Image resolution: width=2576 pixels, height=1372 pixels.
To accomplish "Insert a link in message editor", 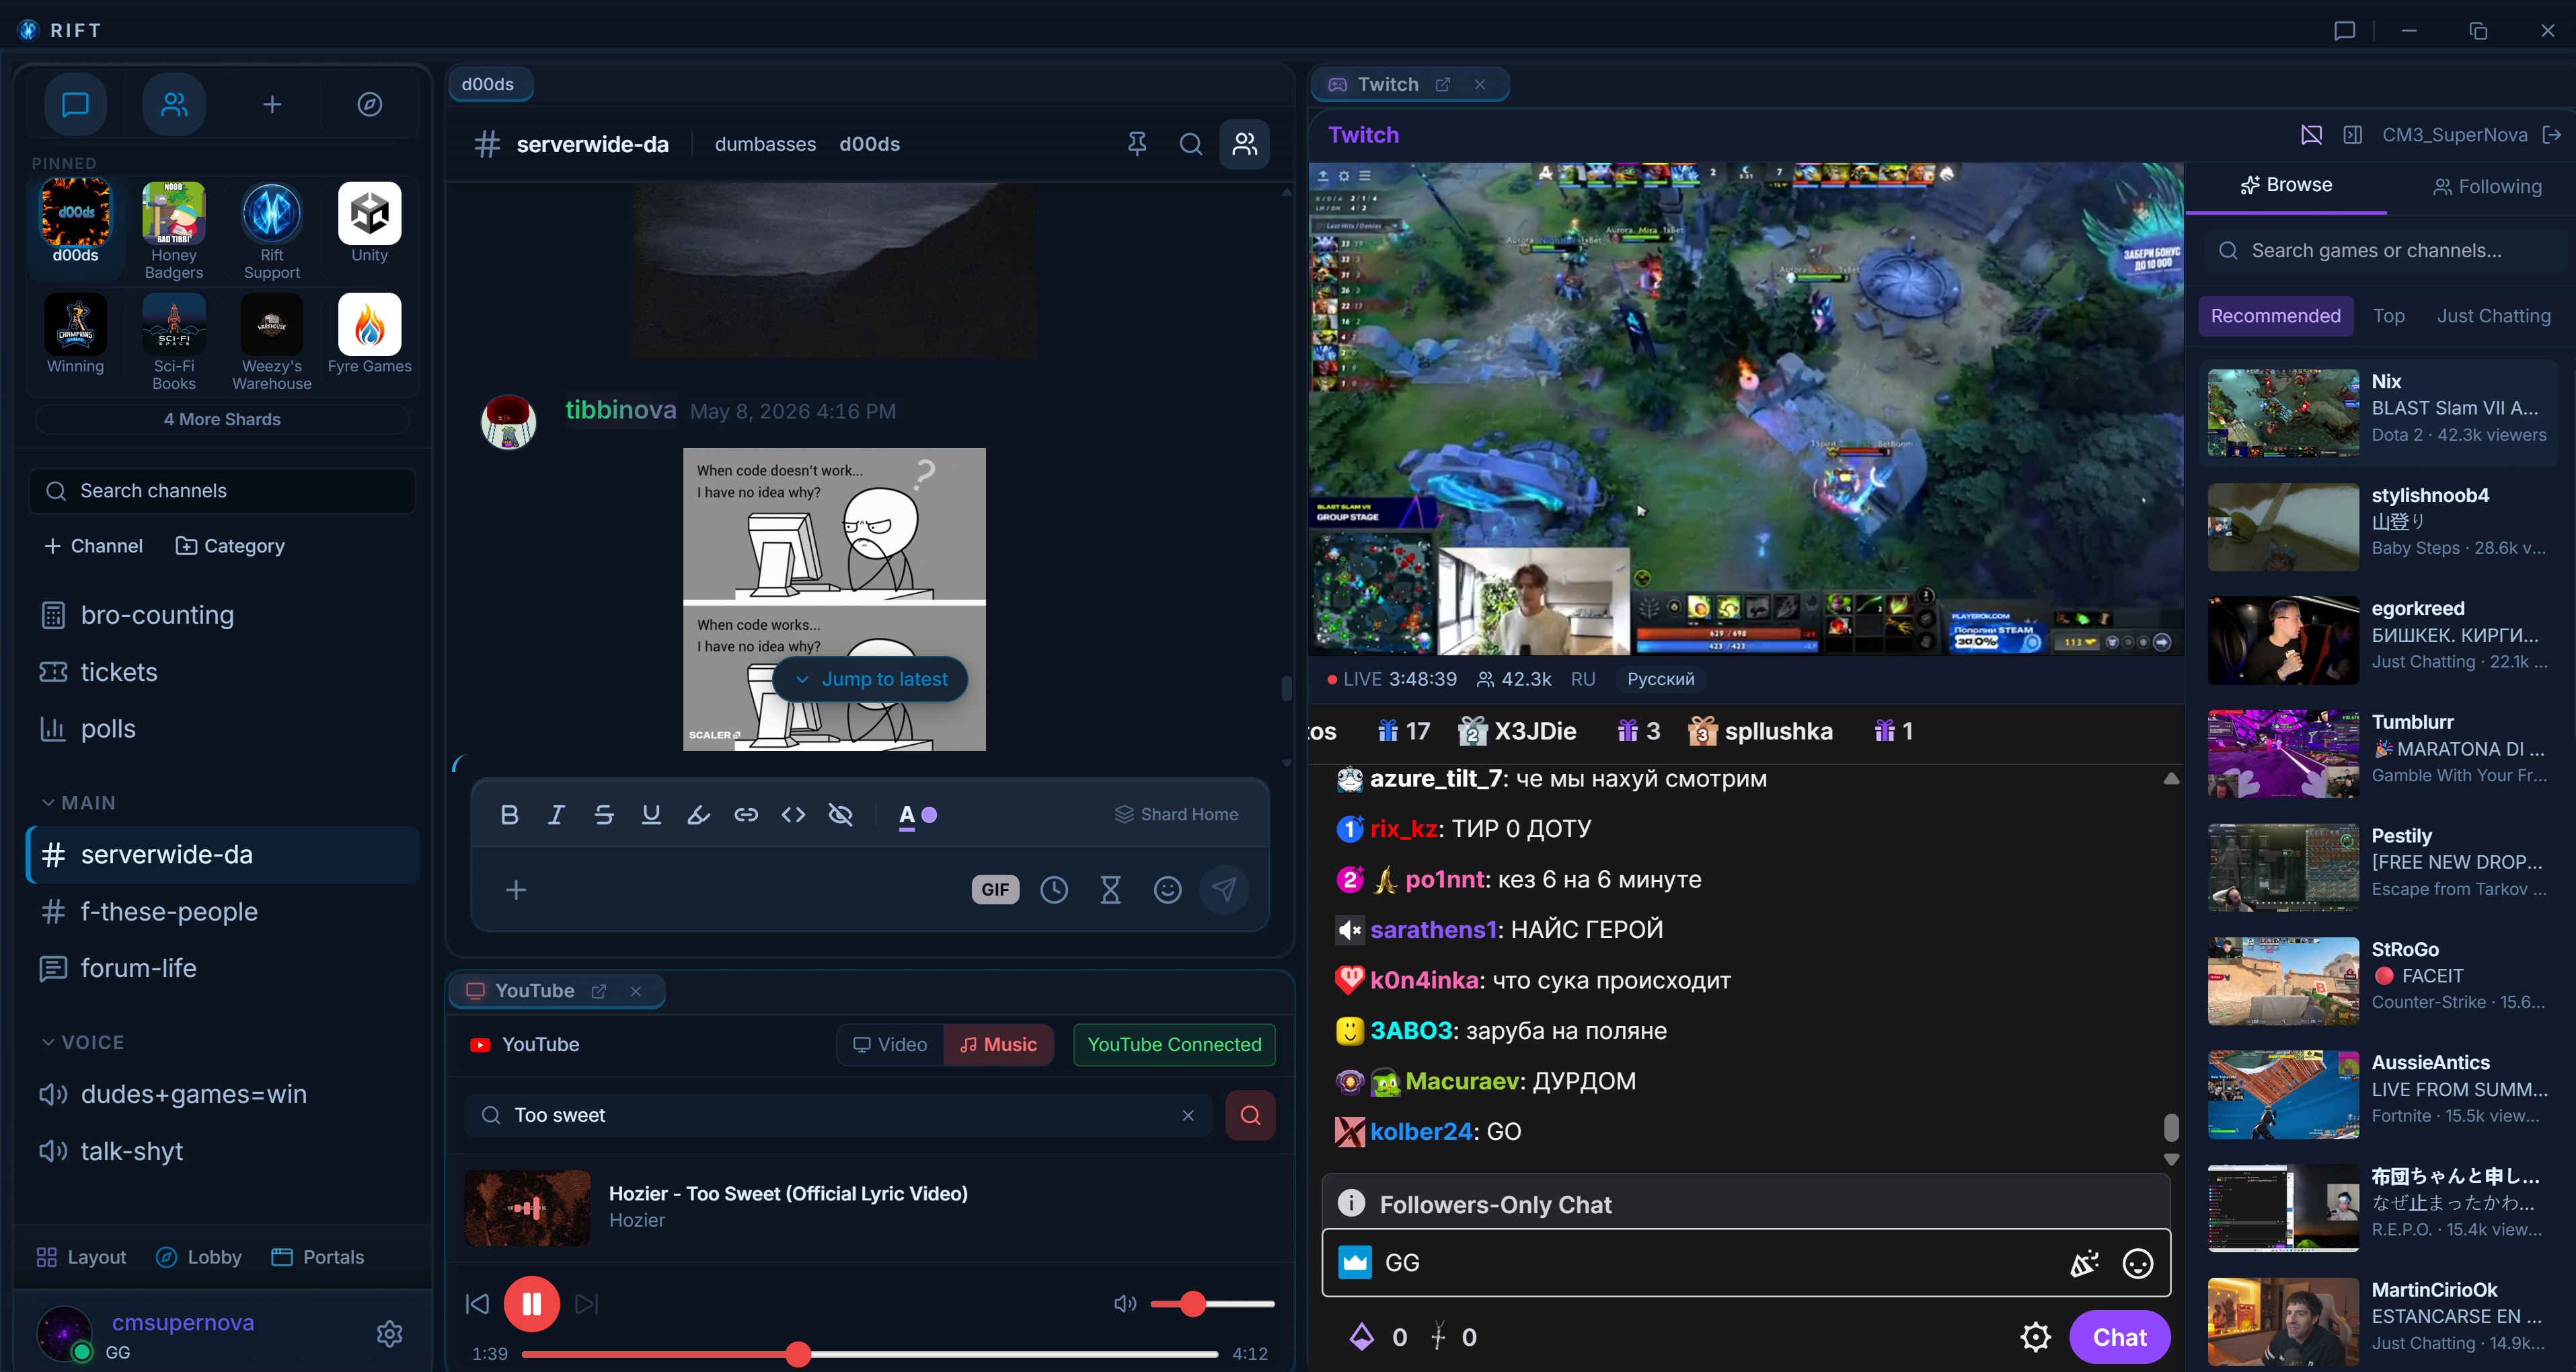I will pos(746,815).
